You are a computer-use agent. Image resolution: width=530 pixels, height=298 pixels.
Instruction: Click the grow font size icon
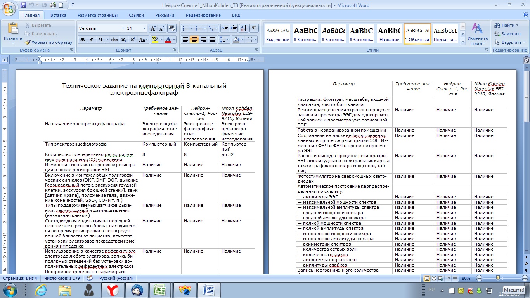click(x=153, y=28)
